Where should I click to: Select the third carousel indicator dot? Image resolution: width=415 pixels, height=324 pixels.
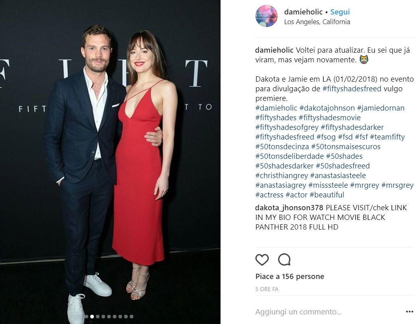tap(98, 317)
